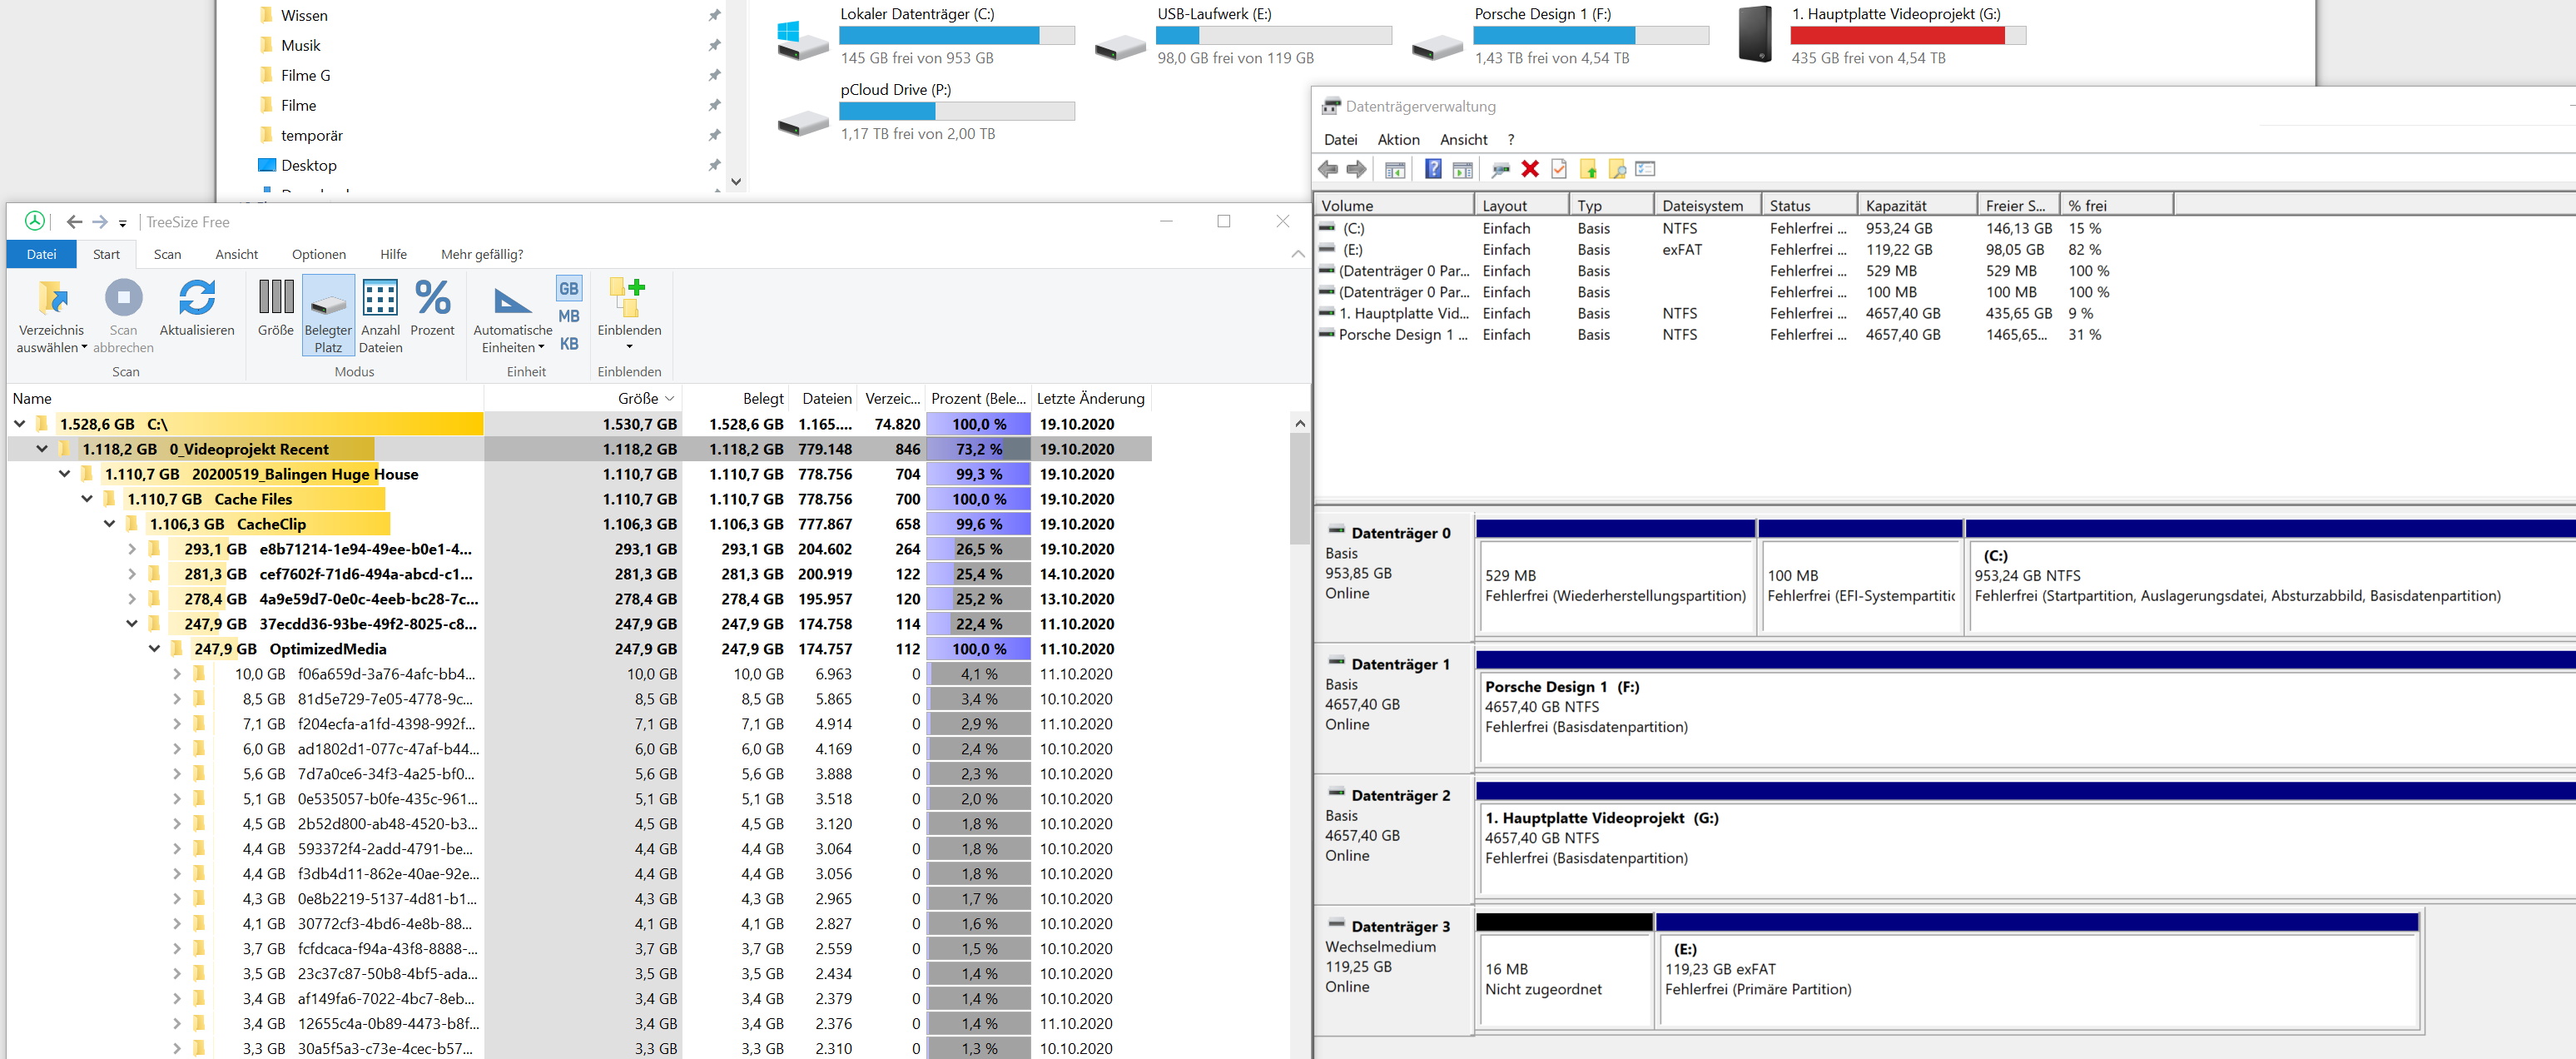Screen dimensions: 2576x1059
Task: Click the rescan disks icon in Datenträgerverwaltung
Action: point(1499,169)
